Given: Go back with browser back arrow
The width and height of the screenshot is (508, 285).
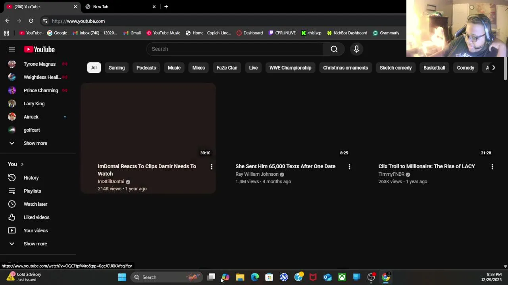Looking at the screenshot, I should [x=7, y=21].
